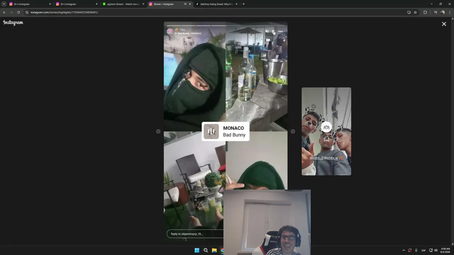Open a new browser tab
This screenshot has width=454, height=255.
pyautogui.click(x=243, y=4)
